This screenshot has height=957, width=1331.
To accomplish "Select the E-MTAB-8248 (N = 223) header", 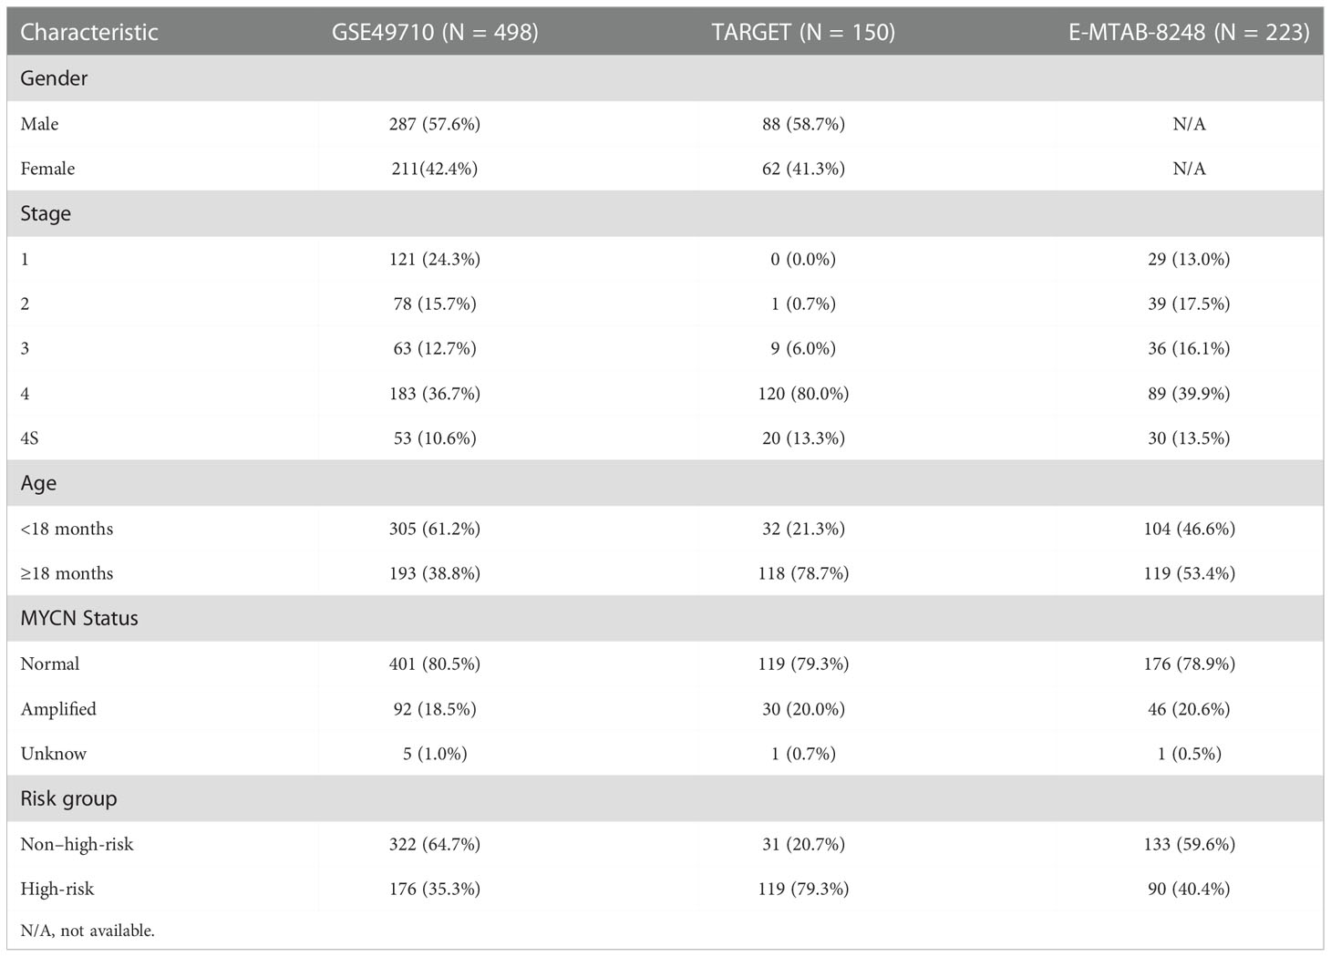I will 1189,32.
